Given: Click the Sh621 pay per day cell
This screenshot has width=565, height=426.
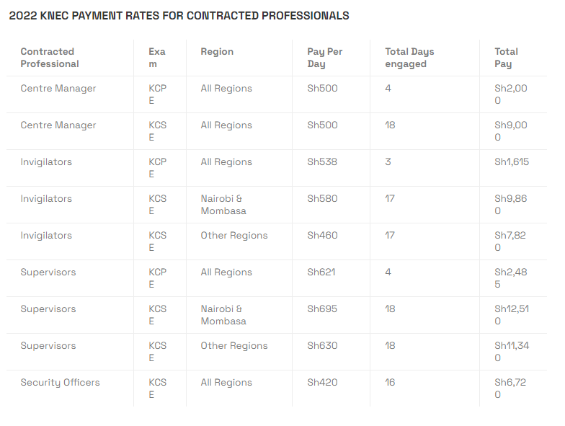Looking at the screenshot, I should 321,272.
